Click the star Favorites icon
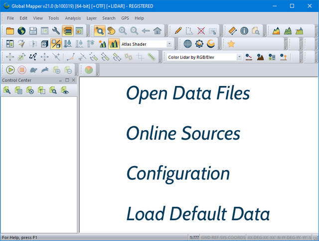 click(x=231, y=44)
